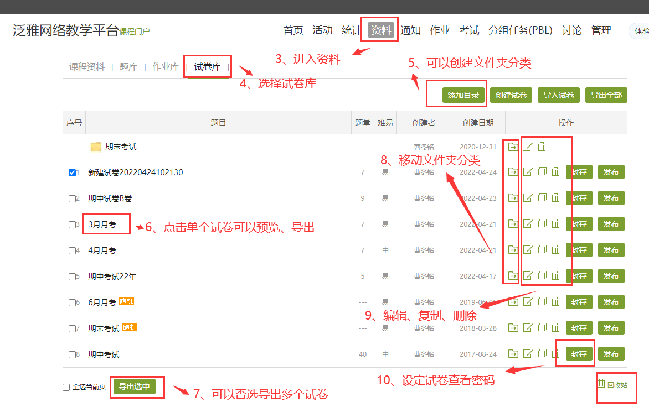The width and height of the screenshot is (649, 413).
Task: Open 通知 in top navigation
Action: click(410, 30)
